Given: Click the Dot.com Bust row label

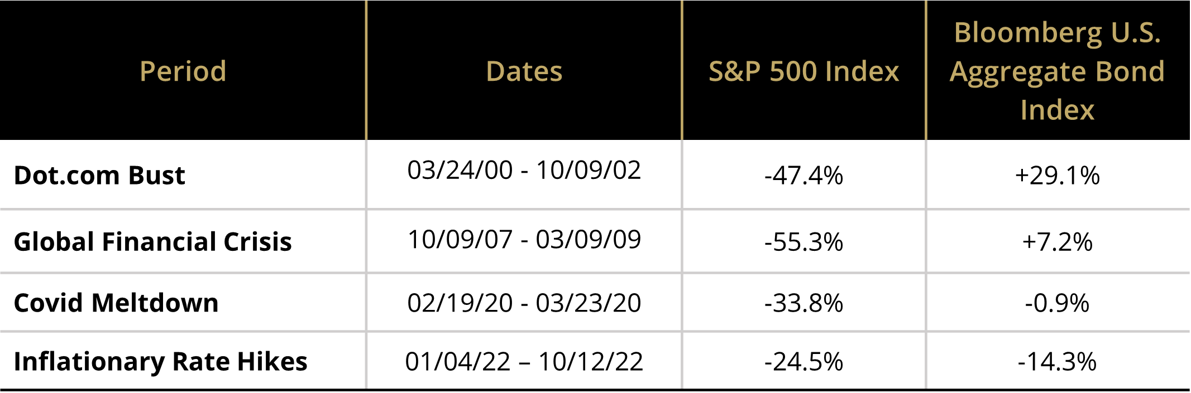Looking at the screenshot, I should (99, 176).
